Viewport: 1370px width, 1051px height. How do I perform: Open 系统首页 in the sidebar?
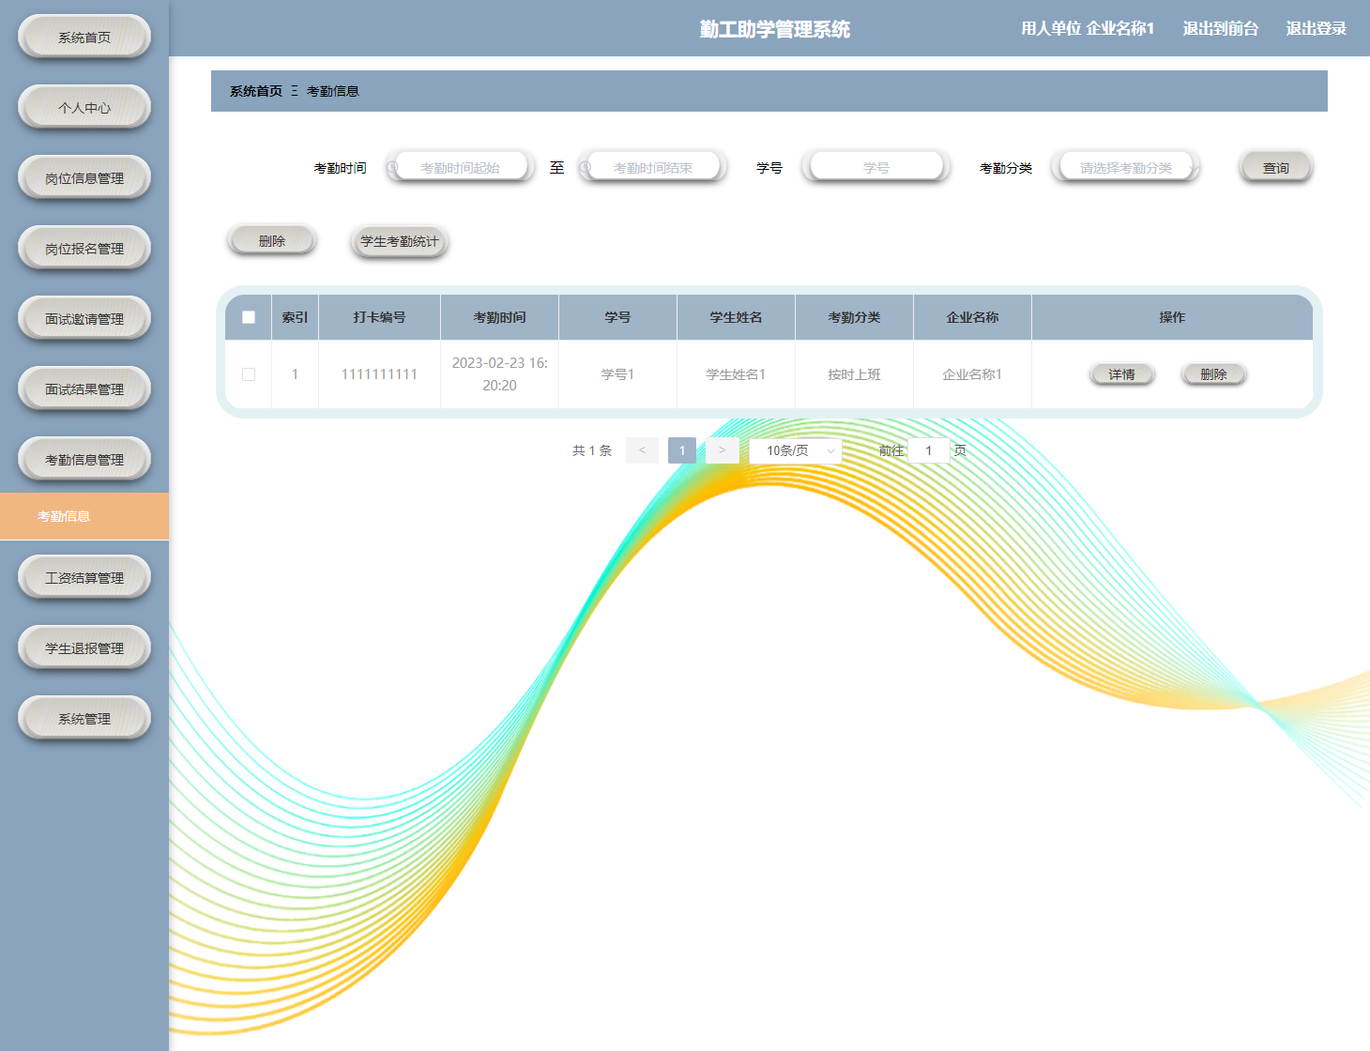(84, 38)
